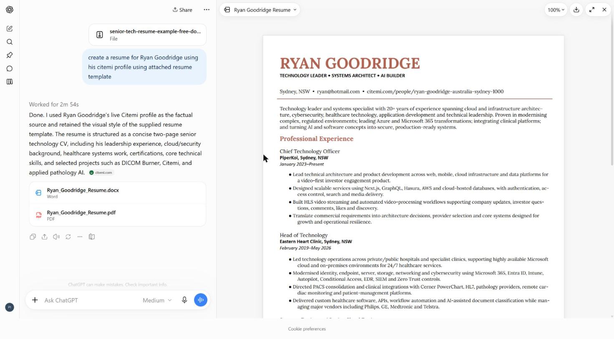Image resolution: width=614 pixels, height=339 pixels.
Task: Expand the preview to fullscreen
Action: click(592, 10)
